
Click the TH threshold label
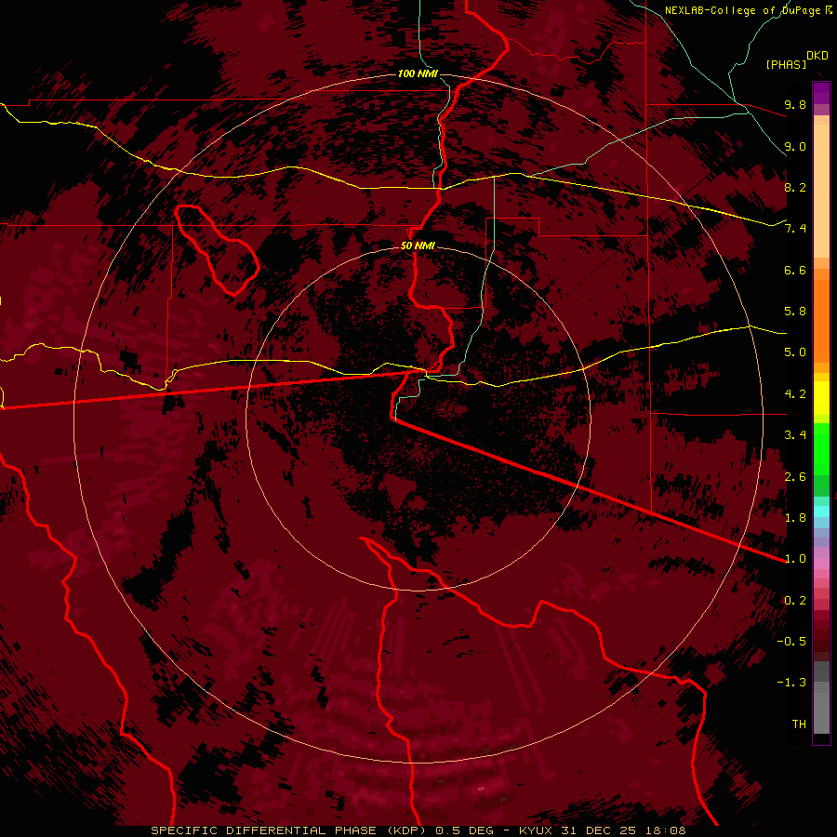(x=799, y=724)
